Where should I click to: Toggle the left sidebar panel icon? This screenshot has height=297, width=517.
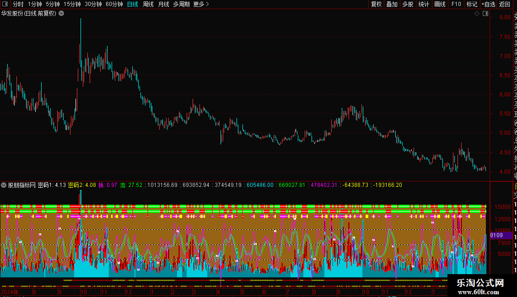pos(5,4)
